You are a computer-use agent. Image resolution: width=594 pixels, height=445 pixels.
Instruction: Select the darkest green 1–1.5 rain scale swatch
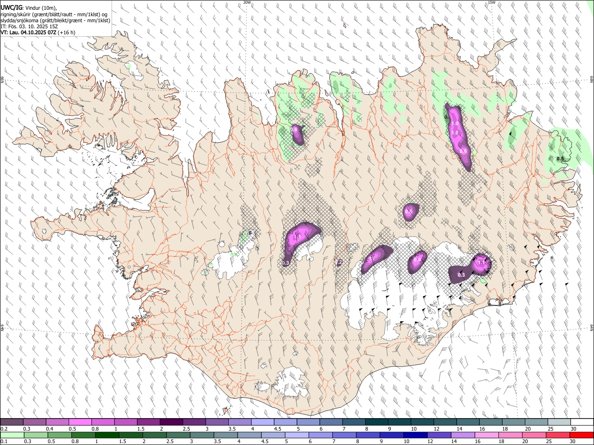[x=107, y=435]
